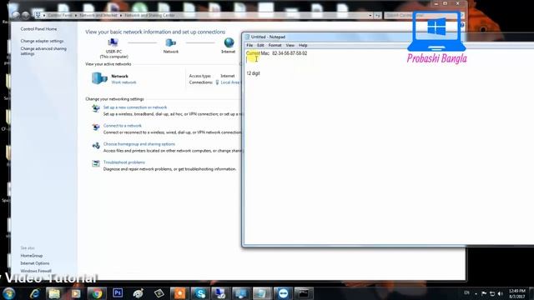Open Action Center flag tray icon
534x300 pixels.
coord(484,293)
